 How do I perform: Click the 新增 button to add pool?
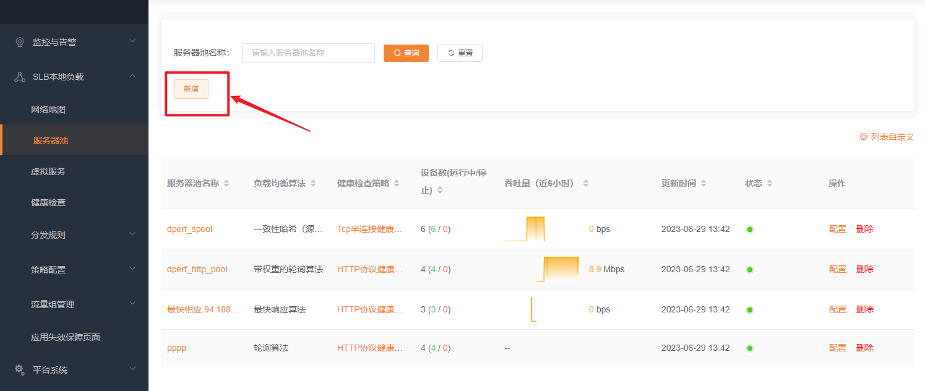point(191,89)
